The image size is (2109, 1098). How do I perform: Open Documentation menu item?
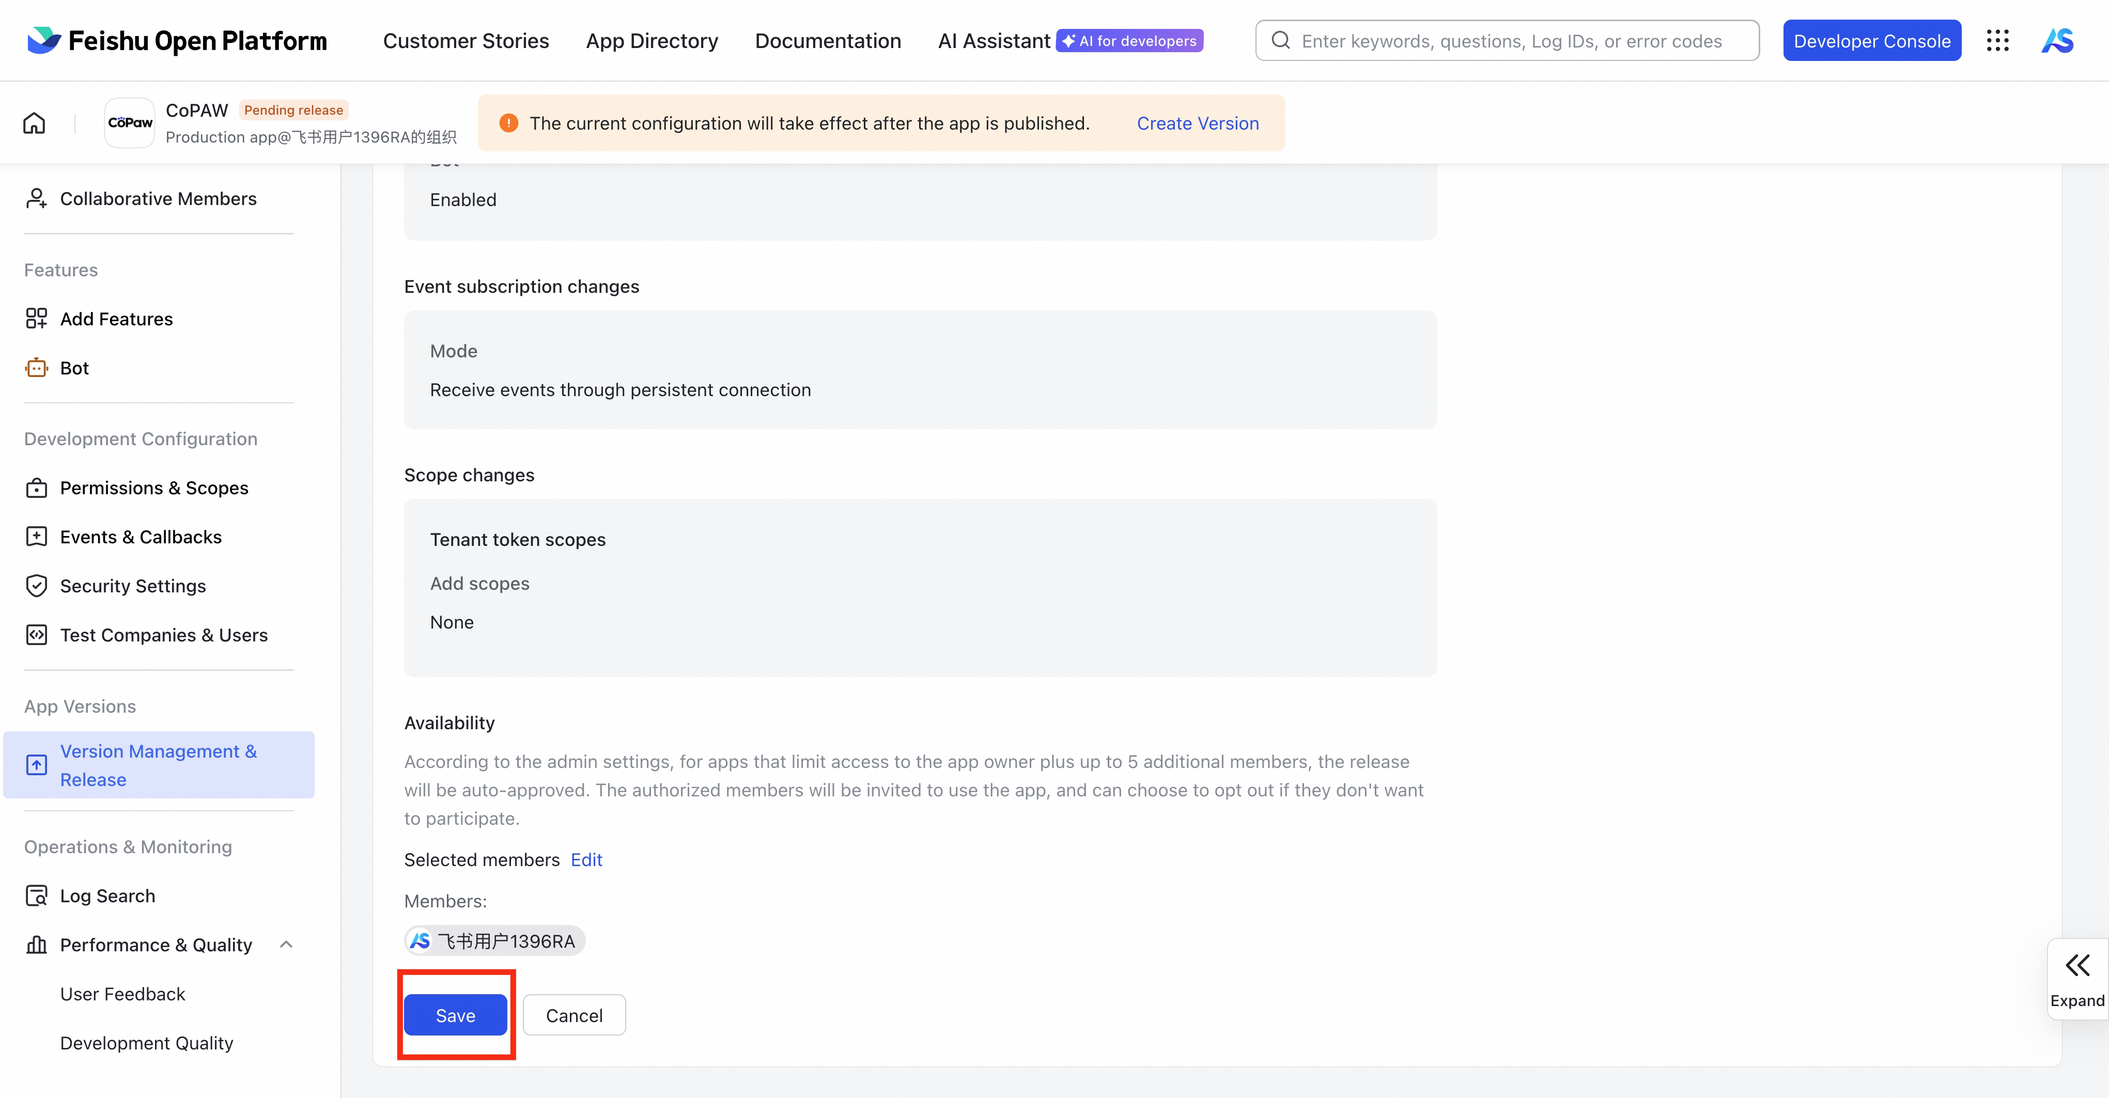pos(828,41)
